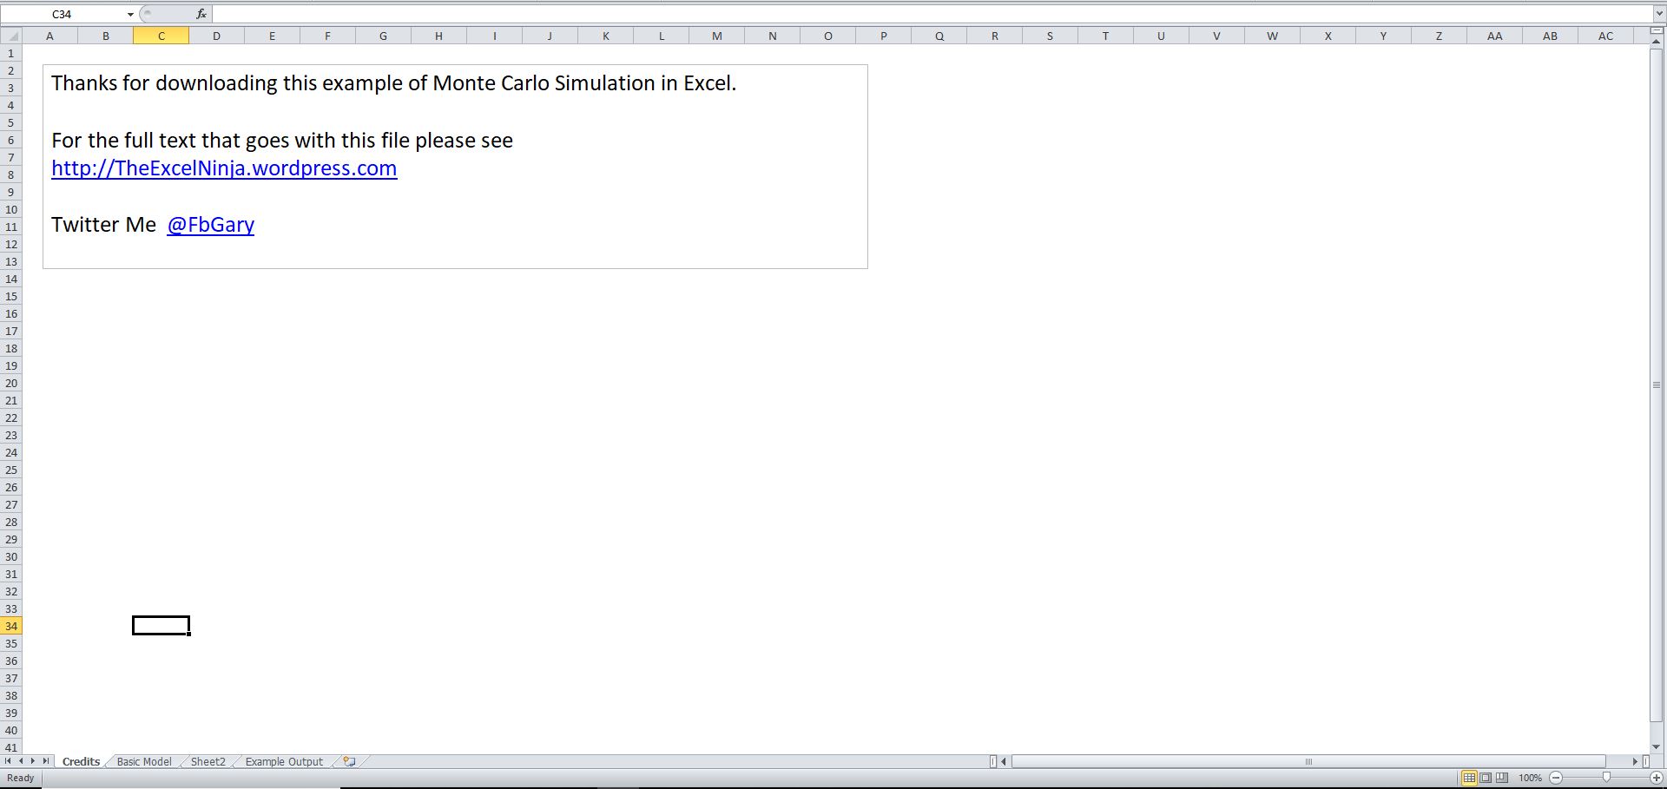Image resolution: width=1667 pixels, height=789 pixels.
Task: Select row 20 header
Action: (x=10, y=383)
